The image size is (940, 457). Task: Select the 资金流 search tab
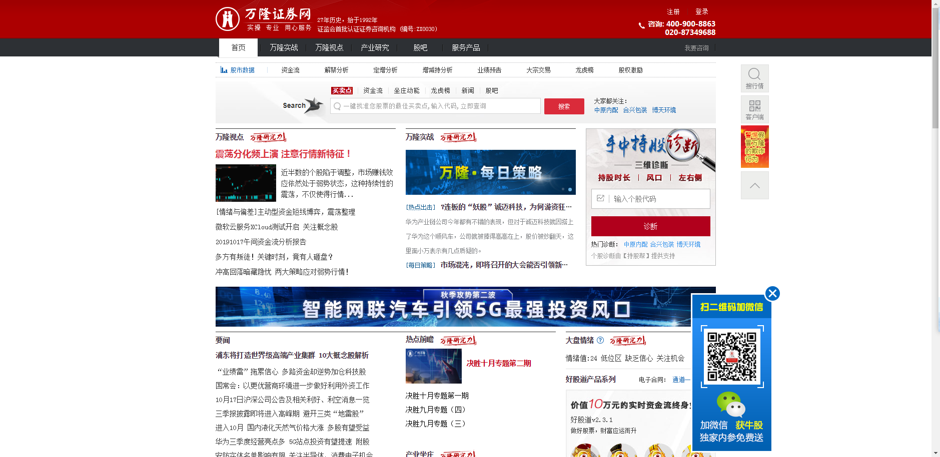[x=373, y=90]
